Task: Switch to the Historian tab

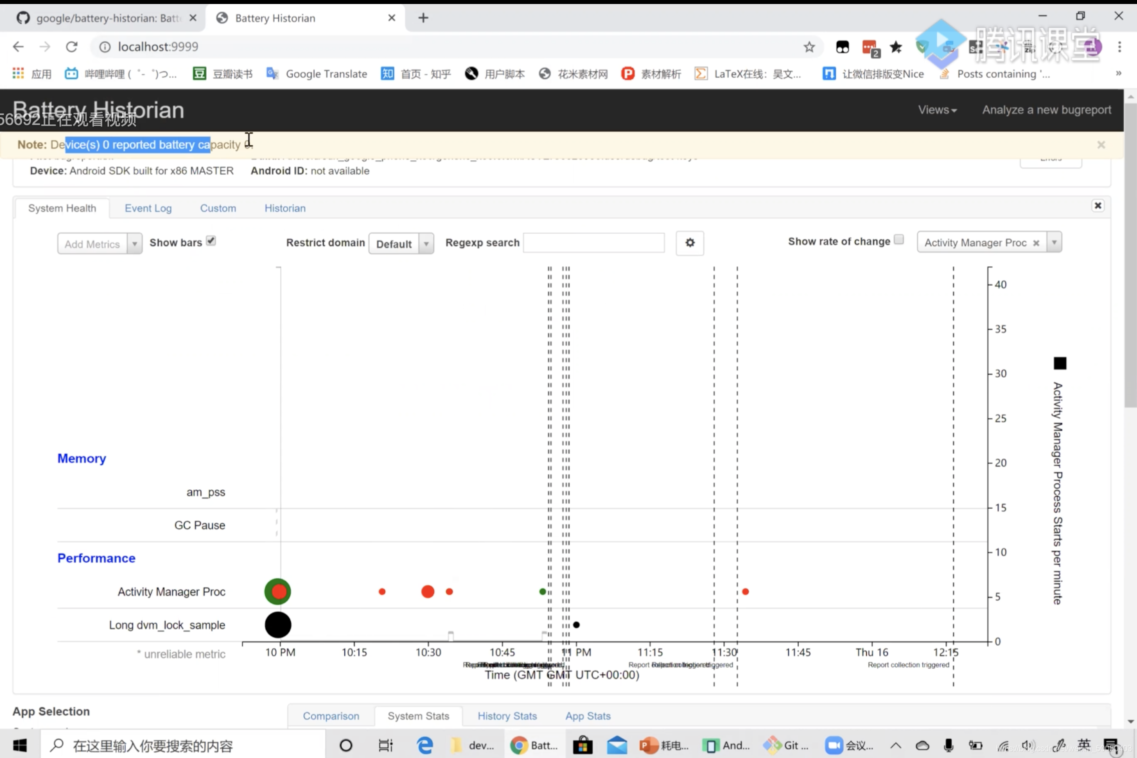Action: tap(285, 208)
